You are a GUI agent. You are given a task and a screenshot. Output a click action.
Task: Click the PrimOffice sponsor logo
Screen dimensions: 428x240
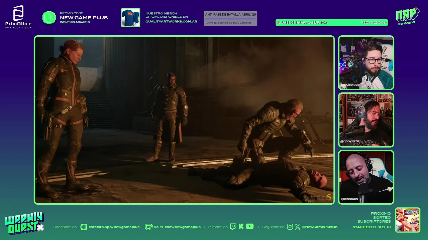(x=18, y=17)
